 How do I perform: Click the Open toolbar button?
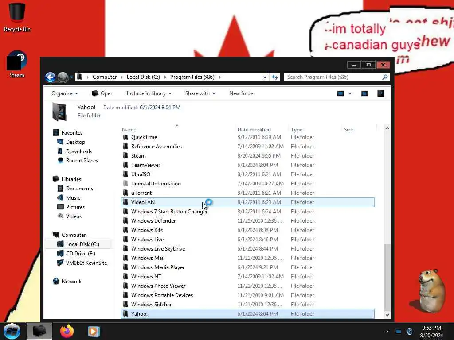[103, 93]
